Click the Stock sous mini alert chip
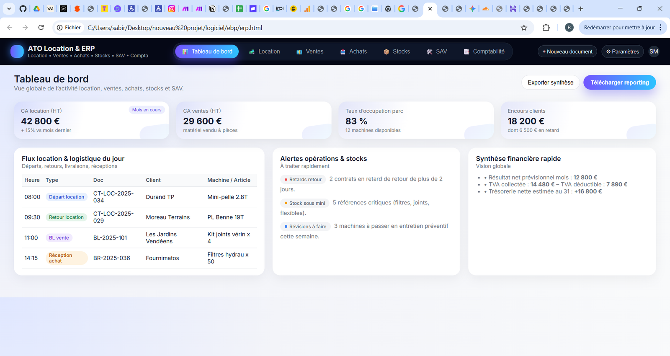This screenshot has height=356, width=670. (304, 203)
